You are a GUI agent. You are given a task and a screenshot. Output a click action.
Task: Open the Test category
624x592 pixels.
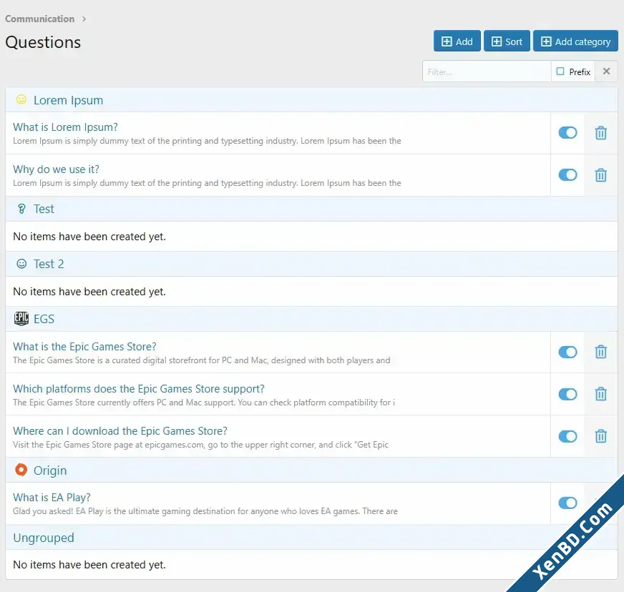pos(44,209)
